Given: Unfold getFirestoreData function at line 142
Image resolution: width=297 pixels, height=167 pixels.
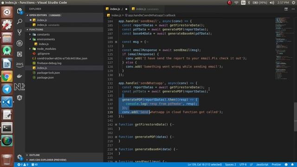Looking at the screenshot, I should click(116, 125).
